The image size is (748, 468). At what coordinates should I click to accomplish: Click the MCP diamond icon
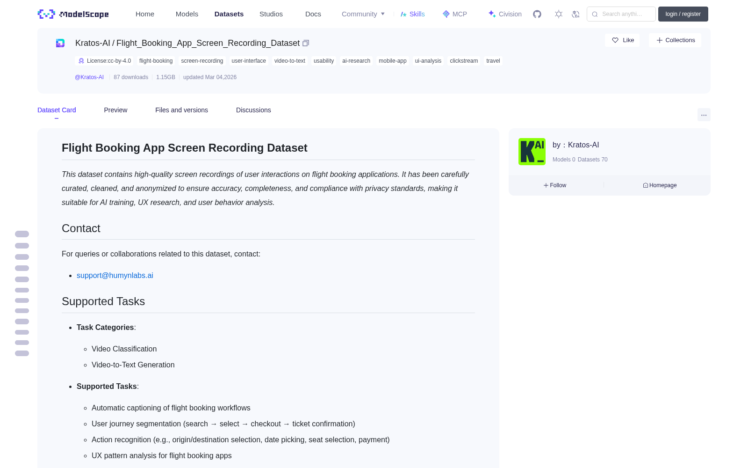point(446,14)
